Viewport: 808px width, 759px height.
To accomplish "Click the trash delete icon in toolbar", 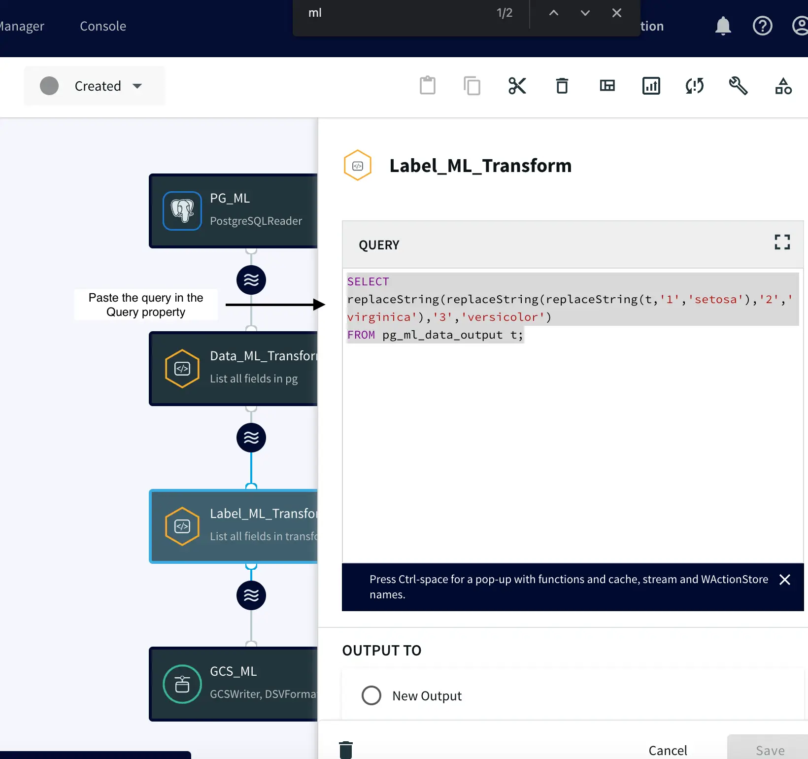I will click(x=562, y=86).
